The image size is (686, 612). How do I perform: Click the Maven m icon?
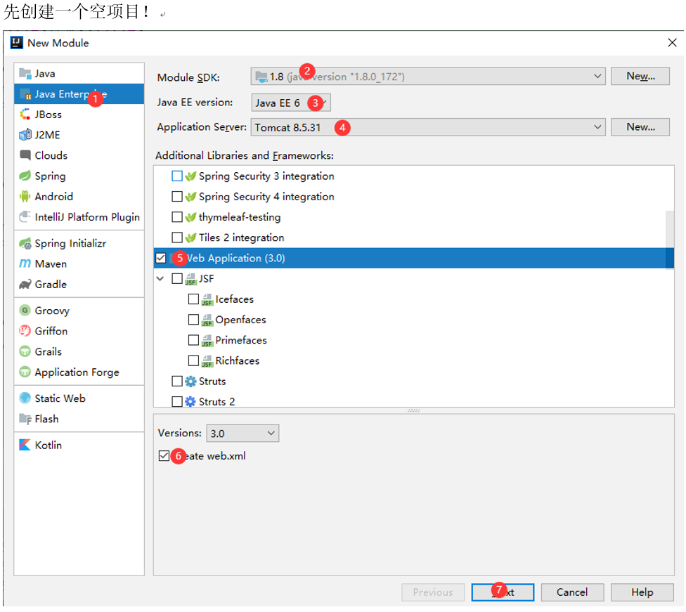coord(25,263)
